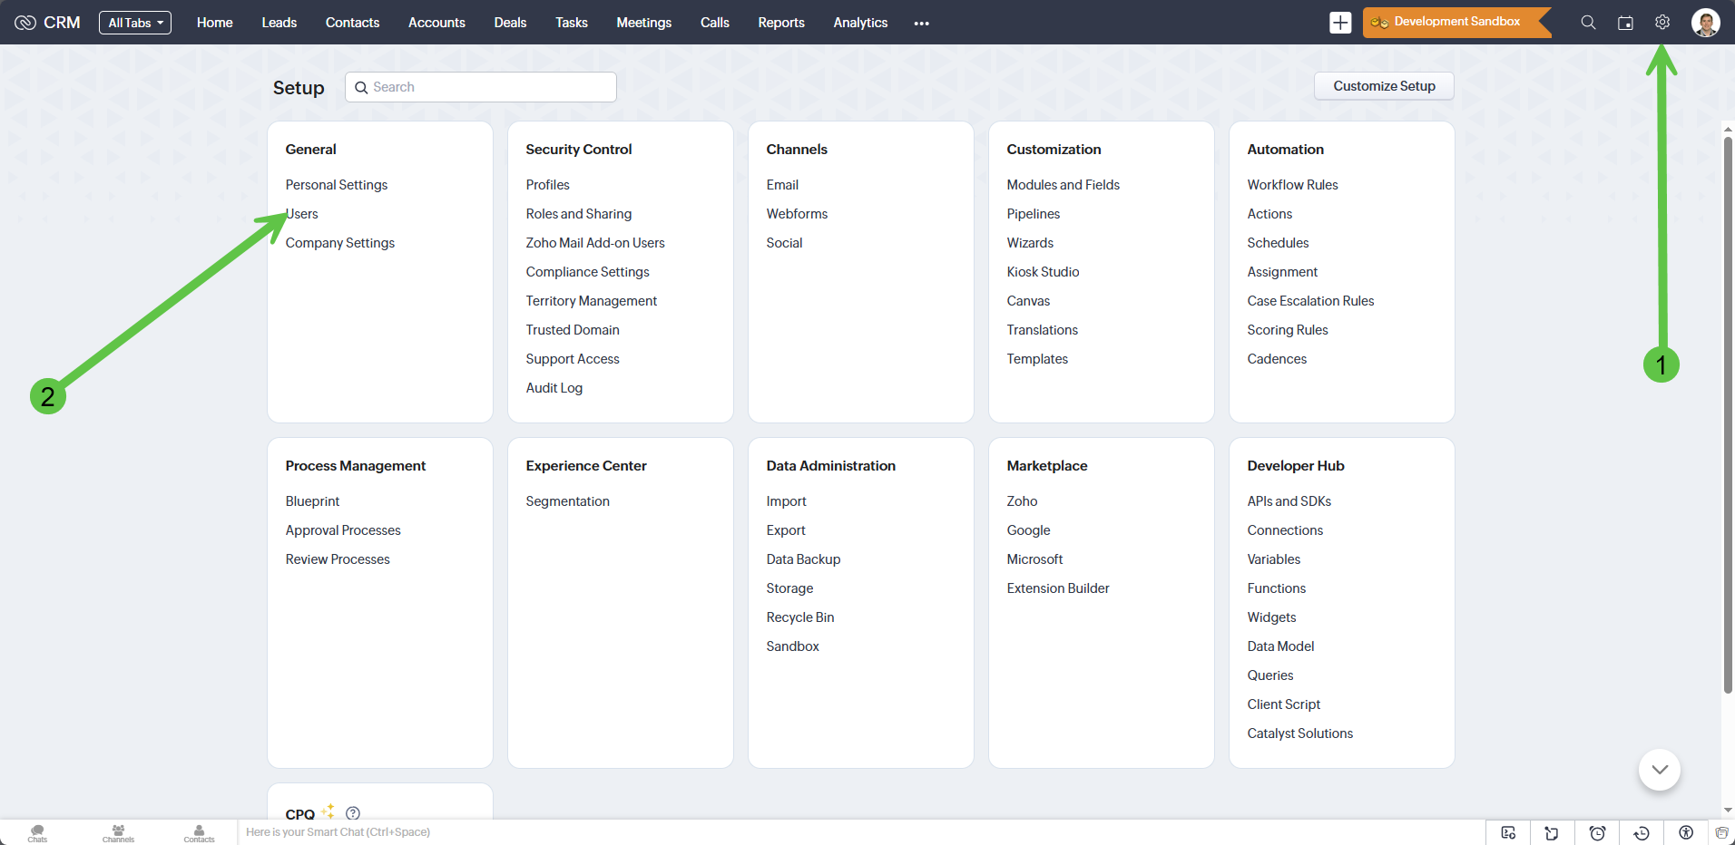1735x845 pixels.
Task: Click the recent items history icon
Action: point(1642,832)
